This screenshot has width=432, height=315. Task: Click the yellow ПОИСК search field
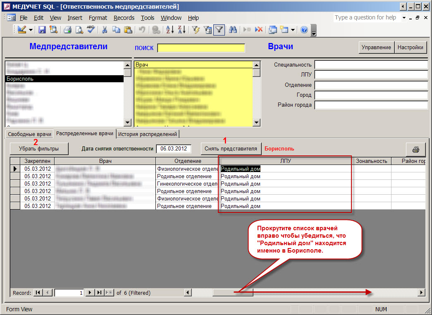(201, 48)
